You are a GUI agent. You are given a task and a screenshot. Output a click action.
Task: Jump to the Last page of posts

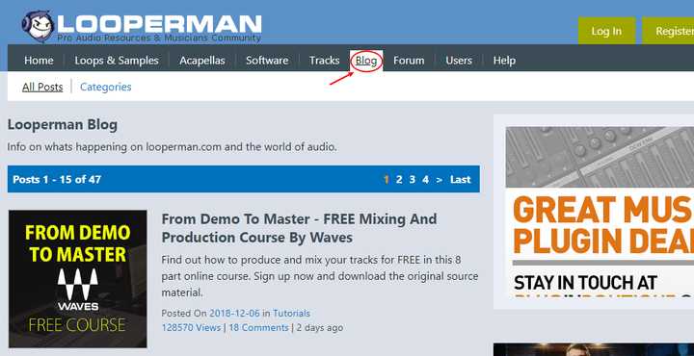pos(461,179)
